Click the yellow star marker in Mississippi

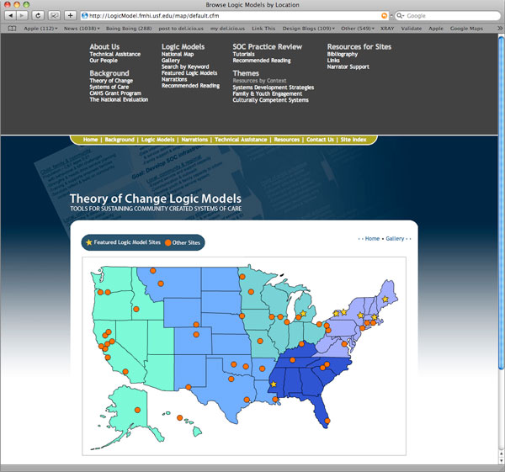pyautogui.click(x=273, y=384)
